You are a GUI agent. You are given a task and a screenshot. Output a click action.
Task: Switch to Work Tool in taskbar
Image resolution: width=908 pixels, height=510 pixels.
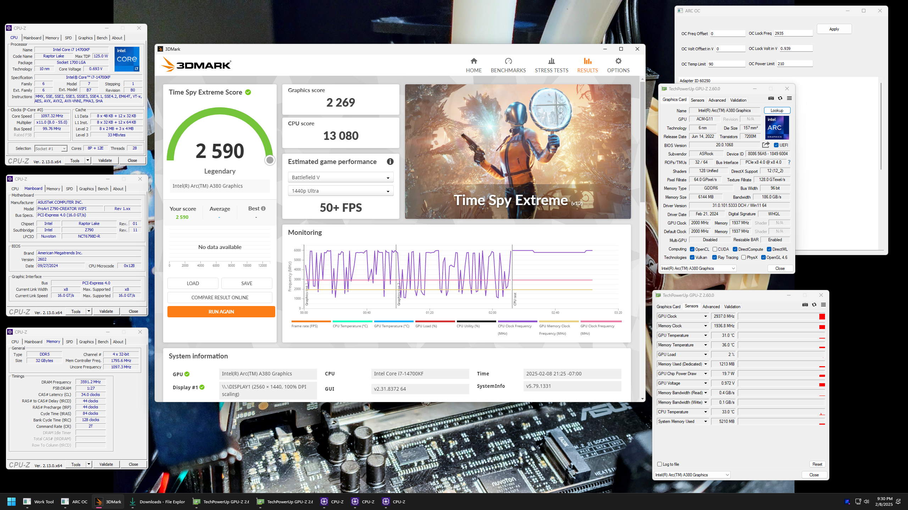38,501
